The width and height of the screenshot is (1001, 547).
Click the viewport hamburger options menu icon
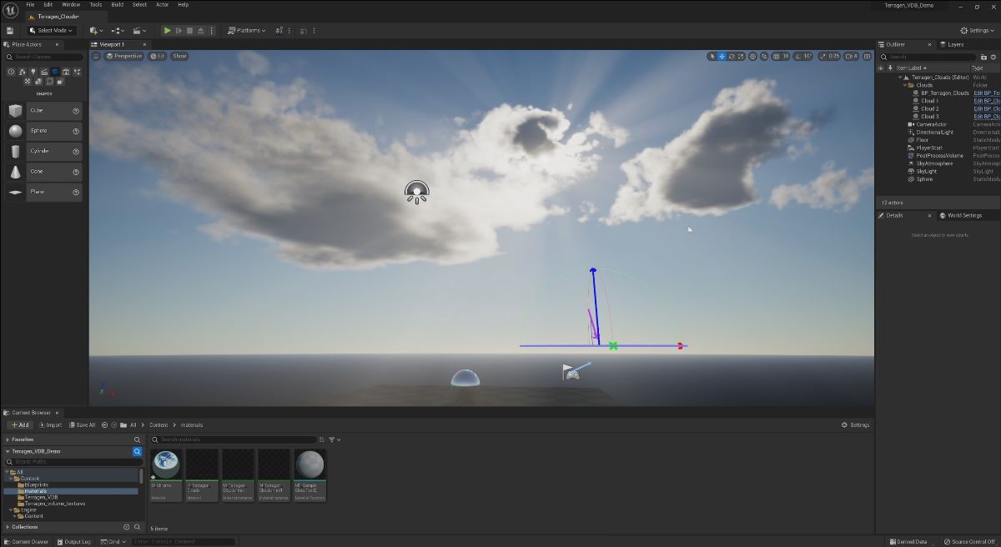pos(96,57)
